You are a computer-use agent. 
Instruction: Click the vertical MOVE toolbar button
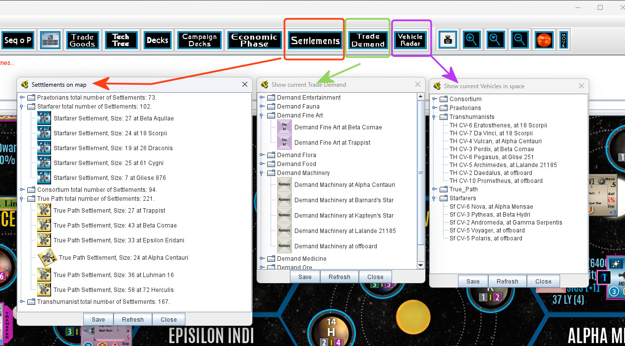point(564,40)
